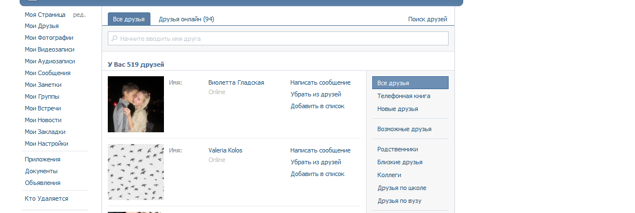Open Моя Страница in sidebar
This screenshot has height=213, width=635.
point(45,15)
